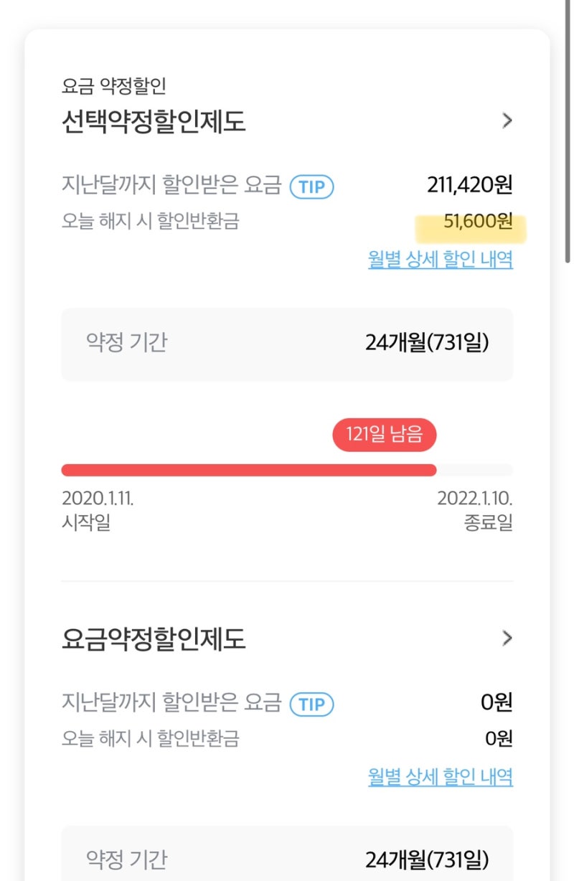
Task: Open second 월별 상세 할인 내역 link below 0원
Action: [x=441, y=776]
